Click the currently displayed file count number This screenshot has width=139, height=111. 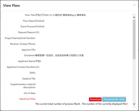(x=127, y=104)
